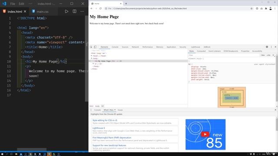The width and height of the screenshot is (278, 156).
Task: Open drawer more-tools three-dot menu
Action: tap(91, 110)
